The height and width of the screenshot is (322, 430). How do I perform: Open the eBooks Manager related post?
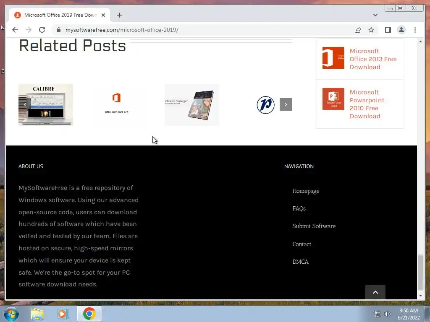(x=192, y=104)
